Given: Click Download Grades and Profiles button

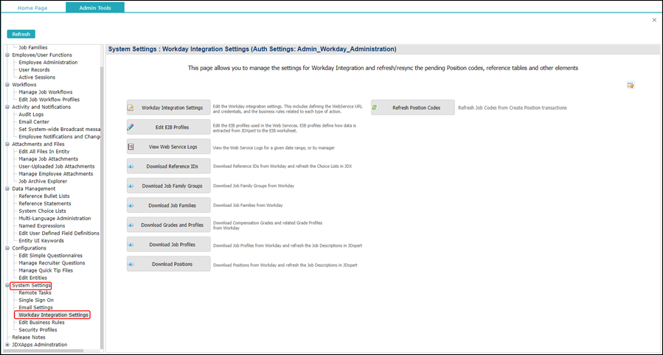Looking at the screenshot, I should tap(169, 225).
